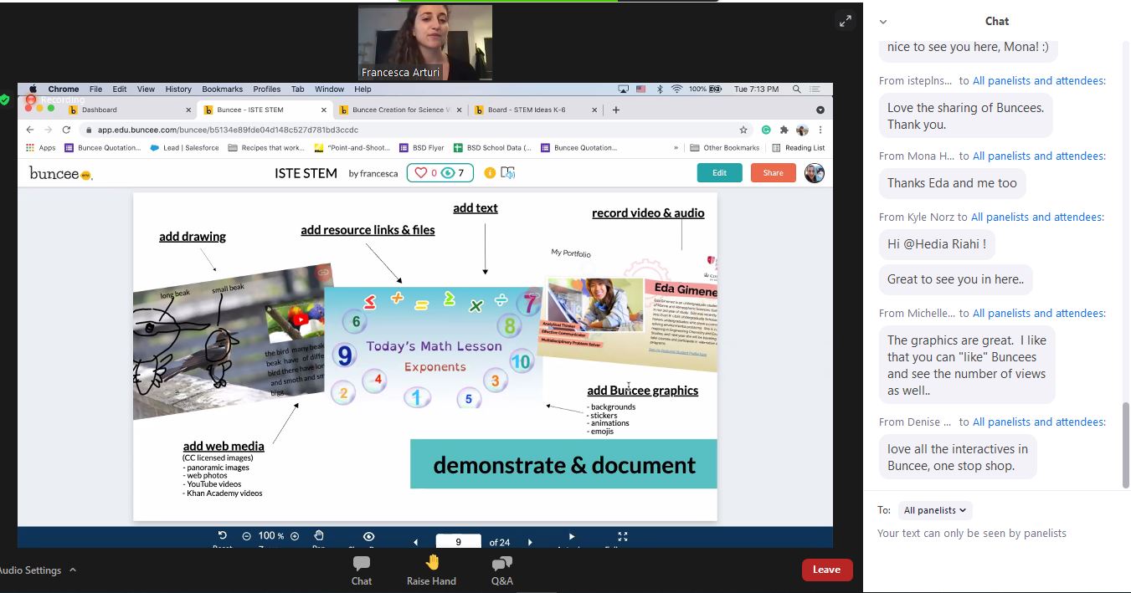Open the Chrome menu in menu bar

pos(64,89)
